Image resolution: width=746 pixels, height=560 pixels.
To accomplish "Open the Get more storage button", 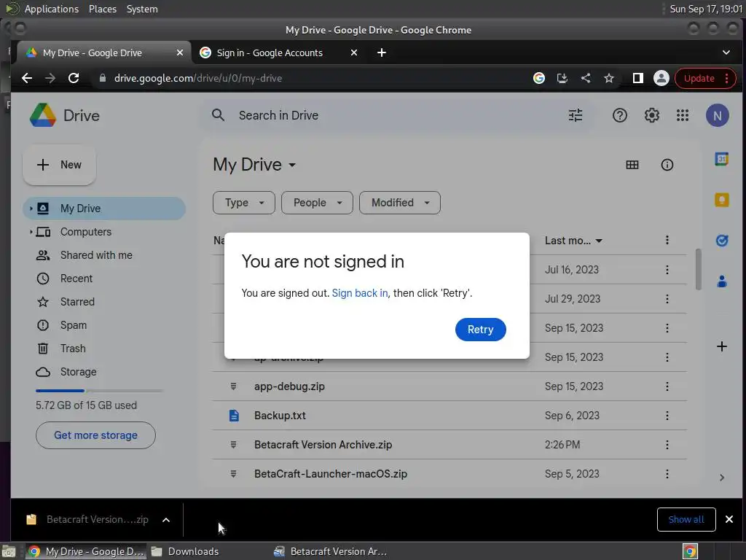I will tap(95, 435).
